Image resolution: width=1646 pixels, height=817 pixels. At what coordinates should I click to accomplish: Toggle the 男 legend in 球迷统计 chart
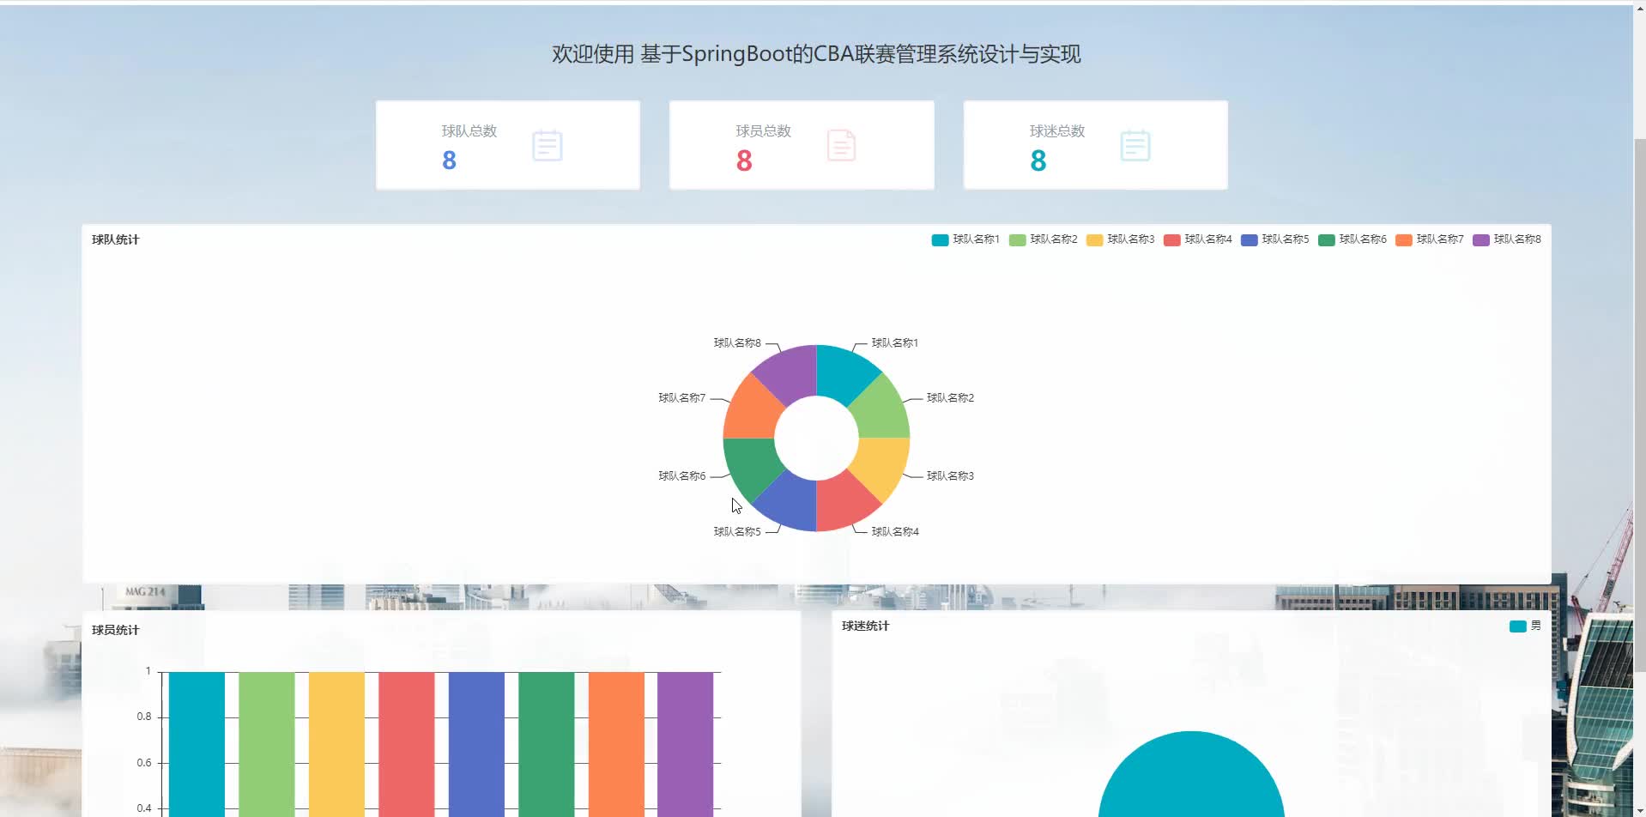[x=1525, y=626]
